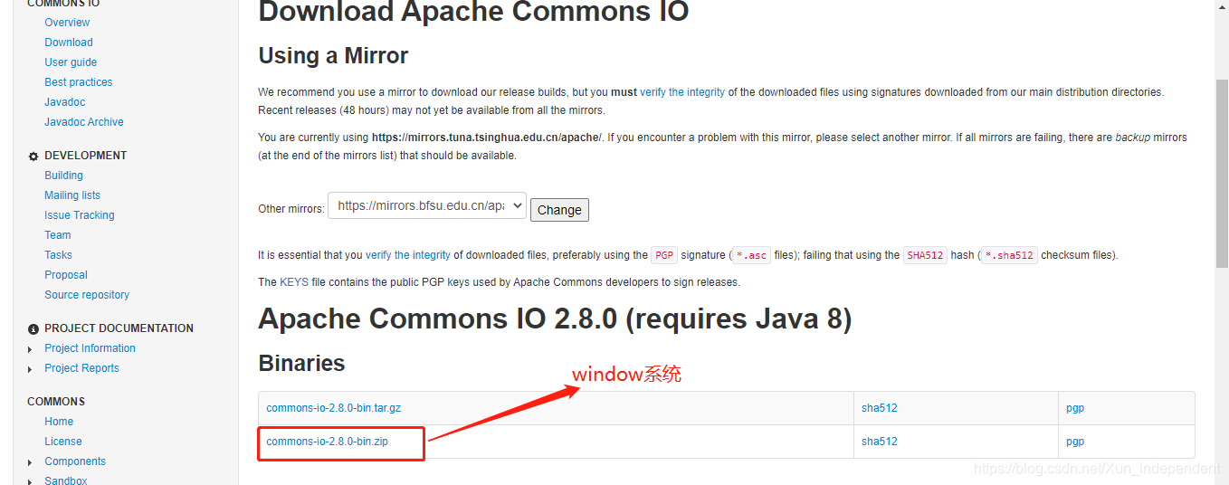Click 'Apache Commons IO 2.8.0' heading
The width and height of the screenshot is (1229, 485).
555,319
